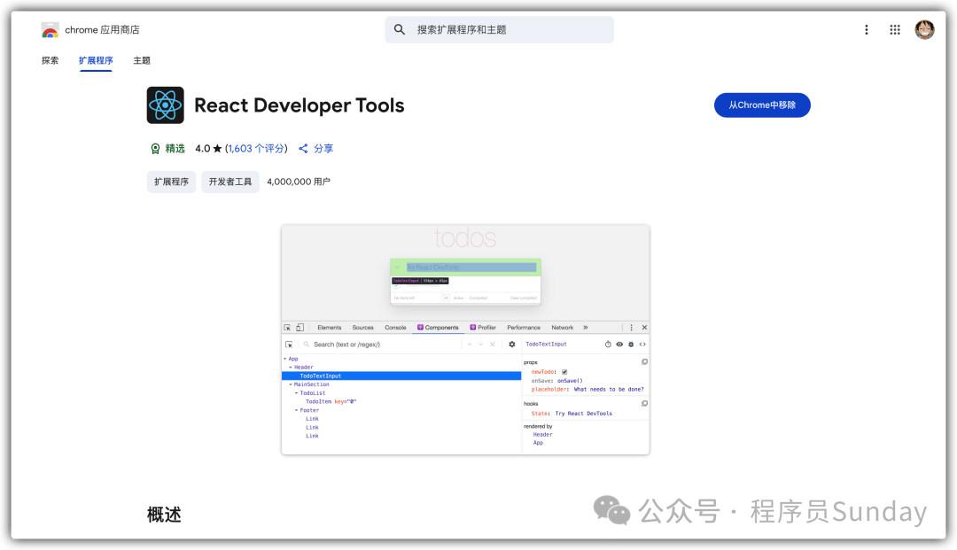Click the inspect element picker icon in DevTools
This screenshot has height=550, width=957.
(x=289, y=345)
